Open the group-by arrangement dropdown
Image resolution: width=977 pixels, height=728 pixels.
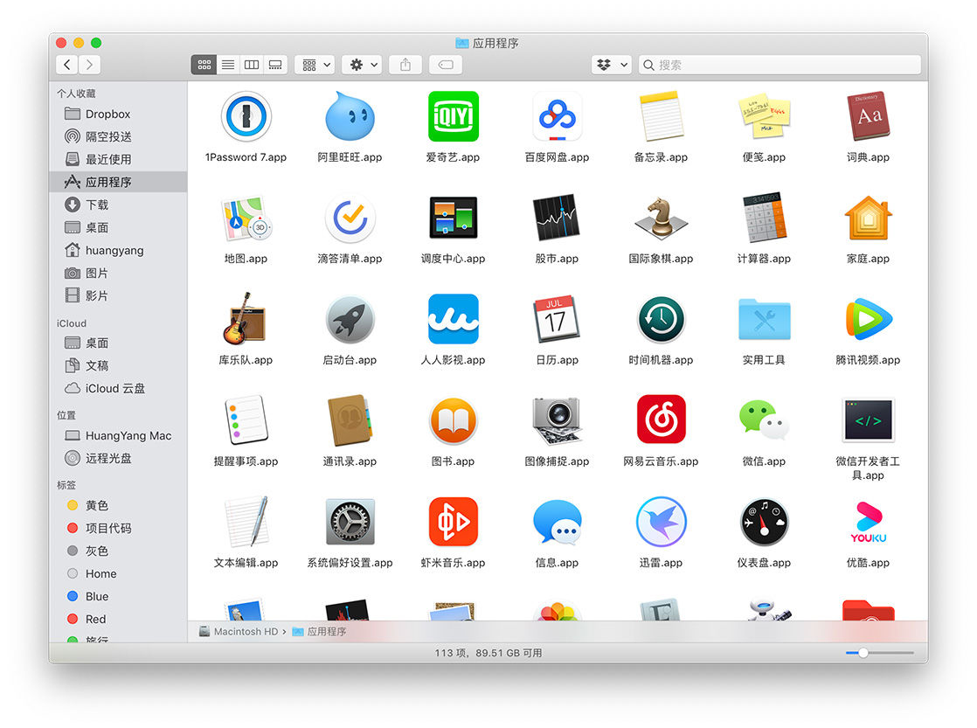[315, 65]
